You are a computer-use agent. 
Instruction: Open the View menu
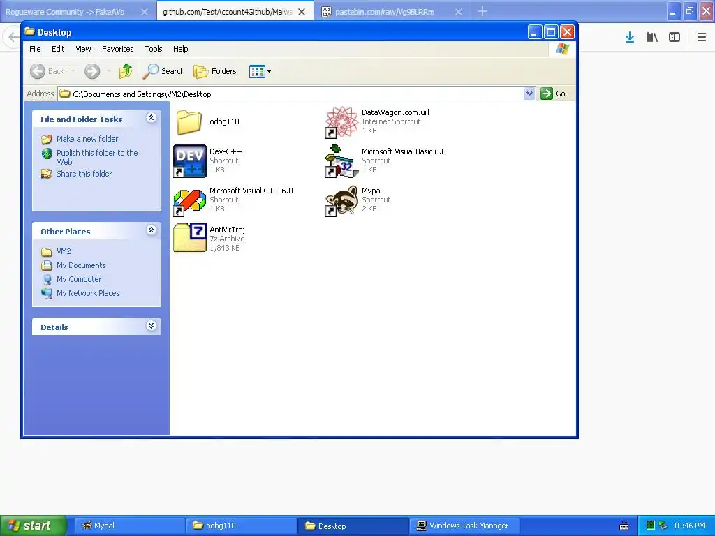tap(83, 49)
